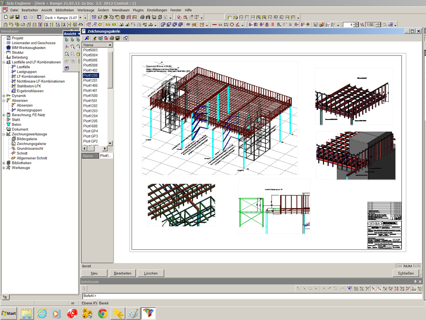Expand the Bibliotheken tree node

point(4,163)
